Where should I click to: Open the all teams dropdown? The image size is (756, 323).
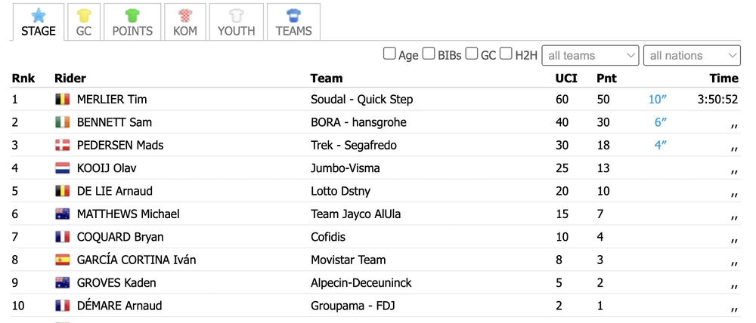(x=590, y=55)
